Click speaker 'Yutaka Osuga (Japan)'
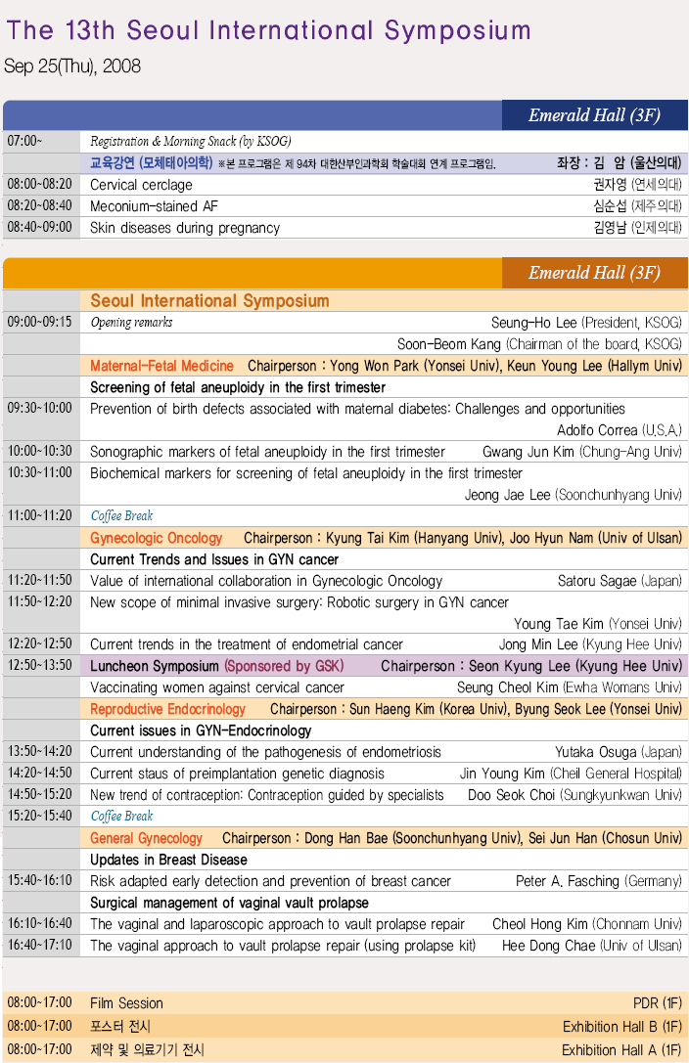The image size is (689, 1063). coord(619,752)
